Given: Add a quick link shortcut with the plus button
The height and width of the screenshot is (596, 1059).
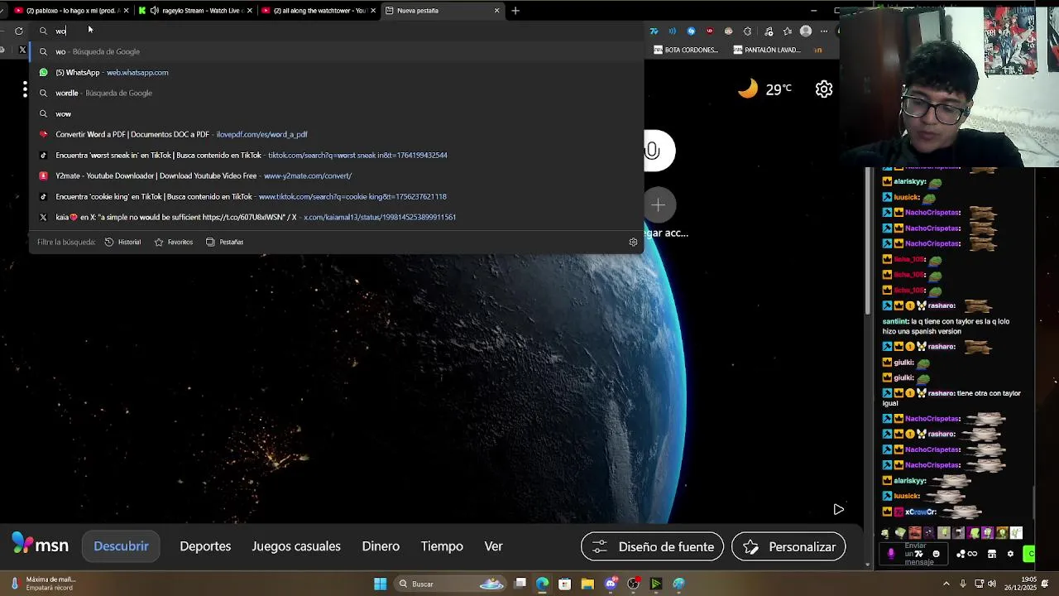Looking at the screenshot, I should [x=659, y=205].
